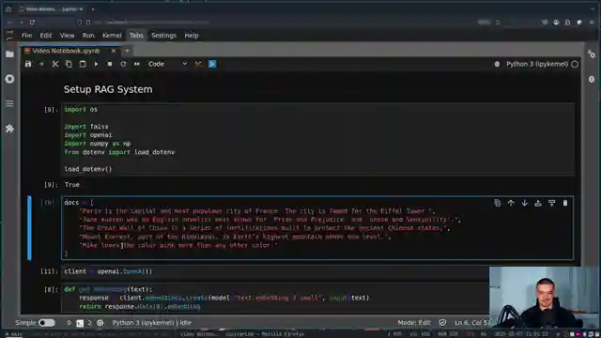The width and height of the screenshot is (601, 338).
Task: Restart the kernel with the circular arrow icon
Action: click(x=123, y=64)
